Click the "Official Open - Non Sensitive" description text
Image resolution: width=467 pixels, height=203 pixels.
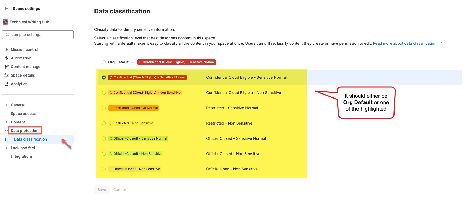point(232,169)
